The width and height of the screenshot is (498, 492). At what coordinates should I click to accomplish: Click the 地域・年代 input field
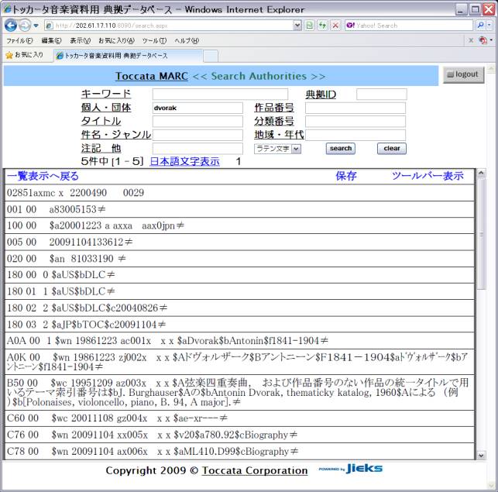click(x=355, y=135)
